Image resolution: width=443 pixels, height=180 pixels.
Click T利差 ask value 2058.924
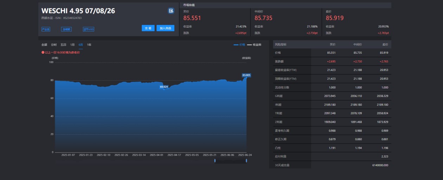[x=382, y=113]
